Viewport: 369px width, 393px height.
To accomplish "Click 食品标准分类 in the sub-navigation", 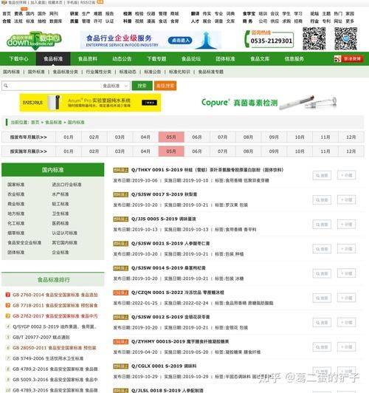I will click(x=66, y=72).
